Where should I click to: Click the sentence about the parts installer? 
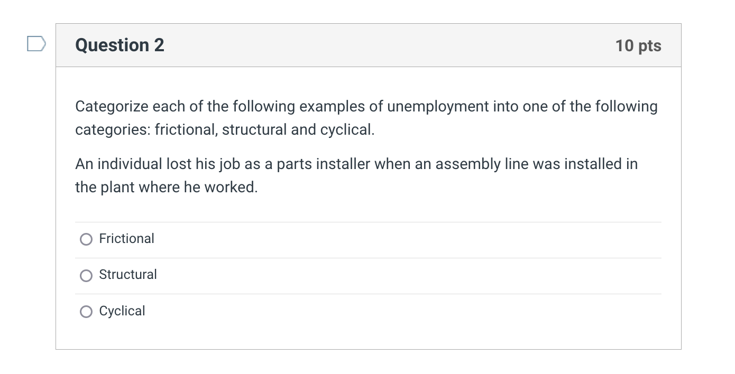pyautogui.click(x=356, y=175)
